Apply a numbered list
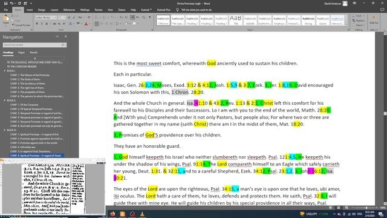387x218 pixels. coord(105,18)
